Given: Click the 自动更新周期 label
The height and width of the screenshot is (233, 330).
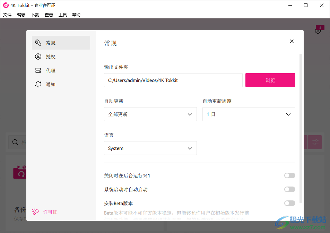Looking at the screenshot, I should (x=217, y=101).
